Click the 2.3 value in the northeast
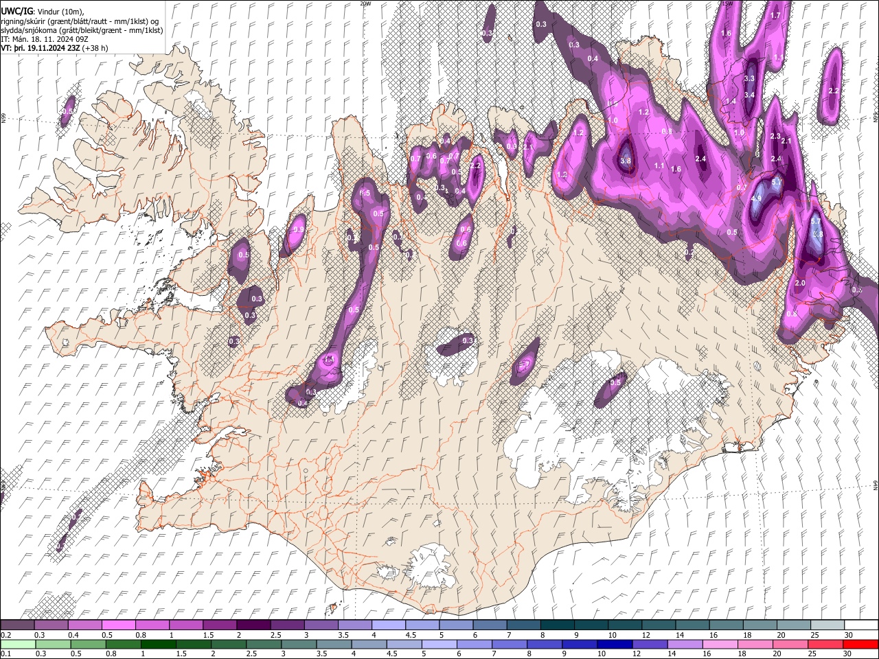The height and width of the screenshot is (659, 879). (775, 137)
